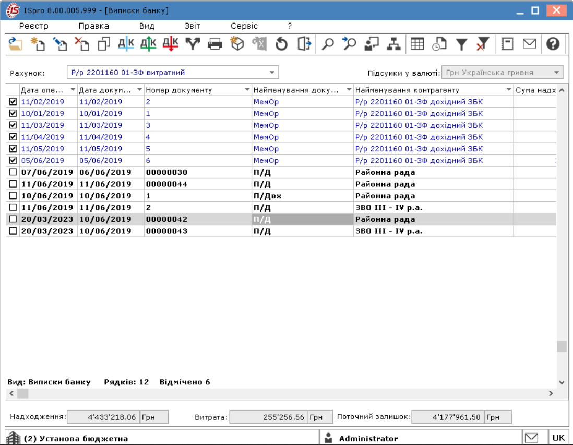The image size is (573, 445).
Task: Open filter arrow for Дата операції column
Action: pos(73,90)
